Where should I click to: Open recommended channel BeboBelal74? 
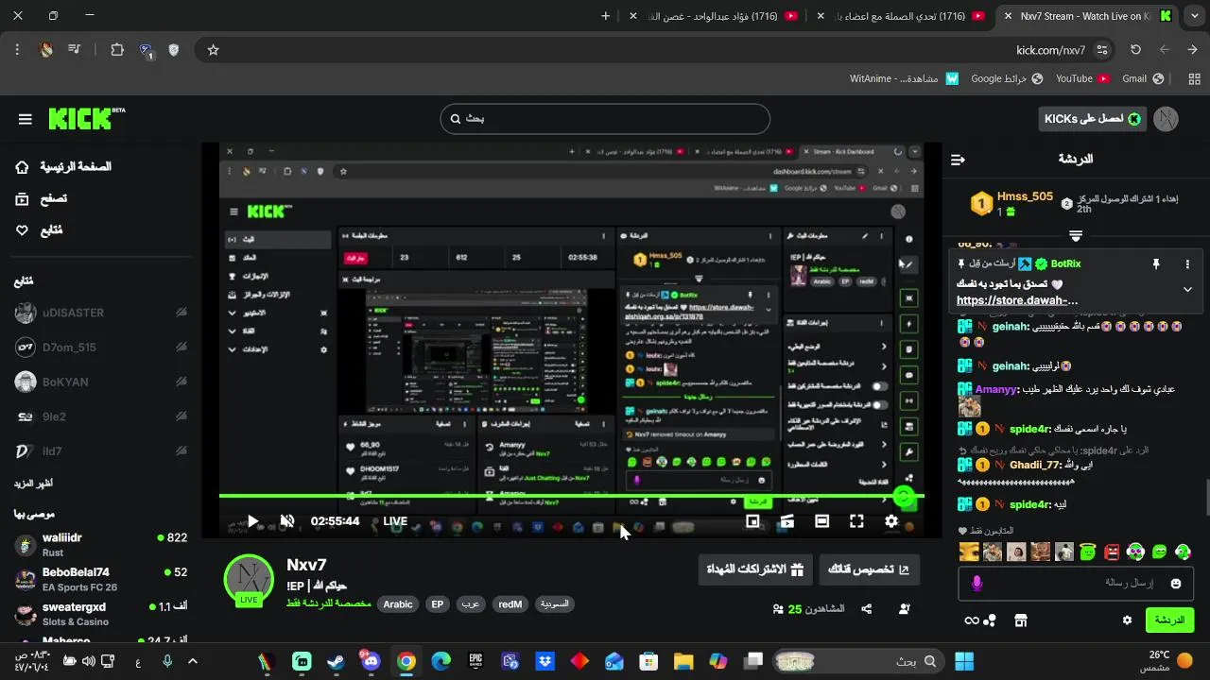coord(99,580)
